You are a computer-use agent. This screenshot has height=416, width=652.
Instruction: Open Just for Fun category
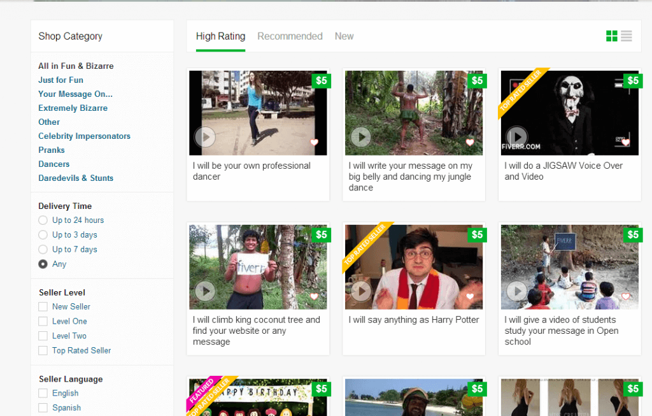[60, 80]
